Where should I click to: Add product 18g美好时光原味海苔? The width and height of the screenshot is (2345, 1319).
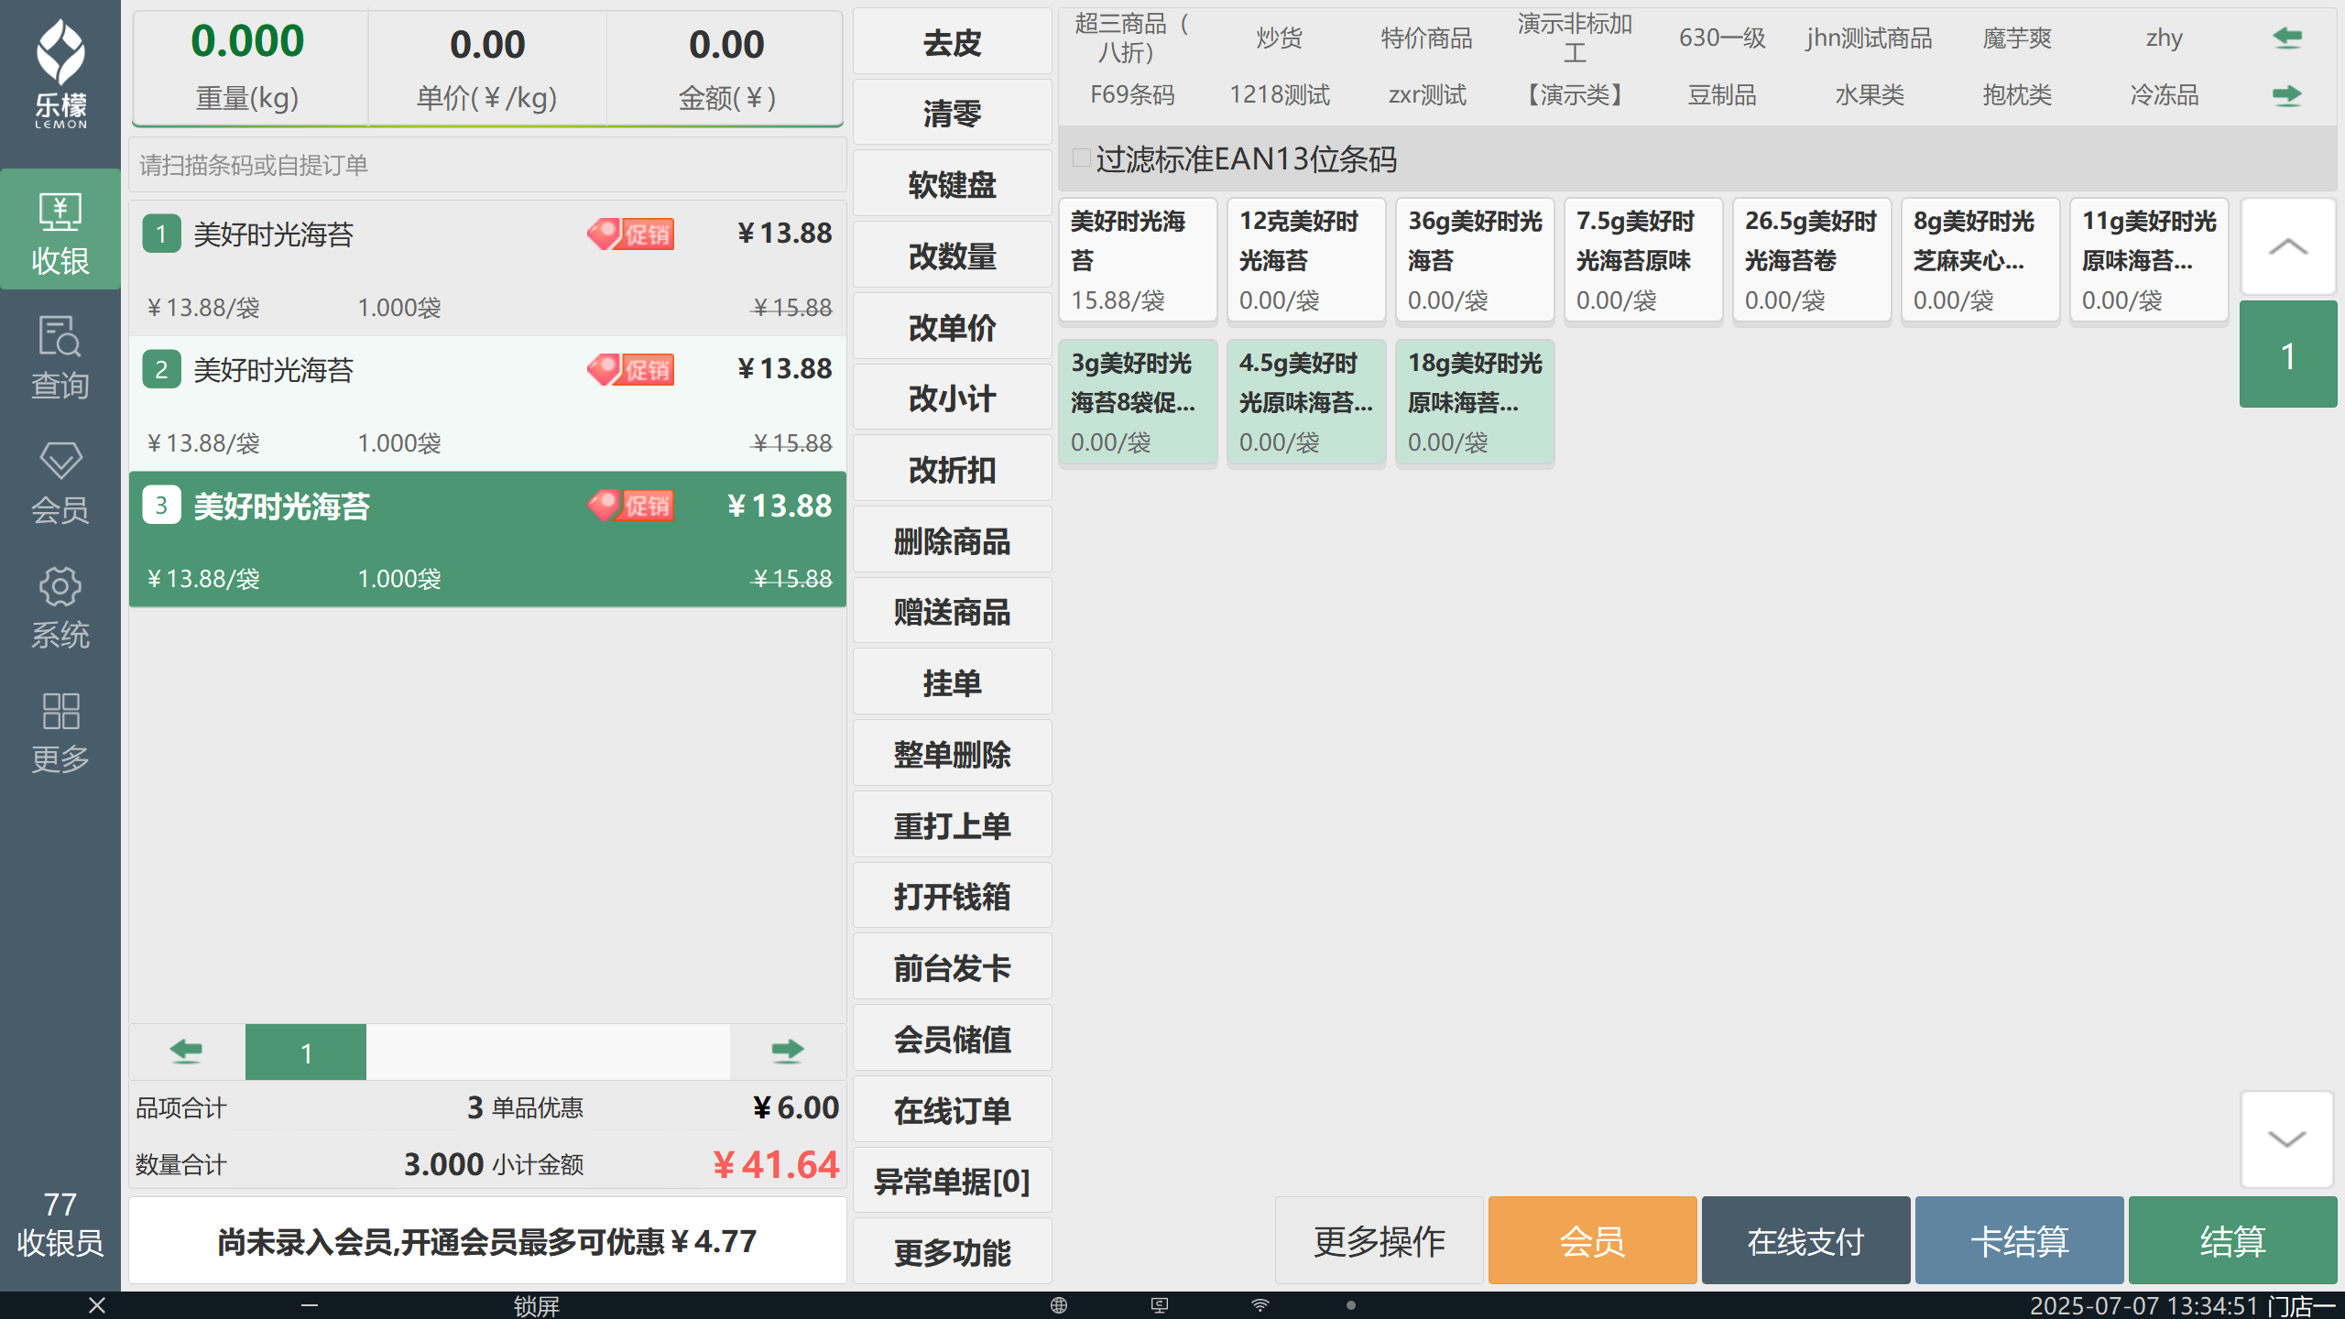click(x=1475, y=403)
